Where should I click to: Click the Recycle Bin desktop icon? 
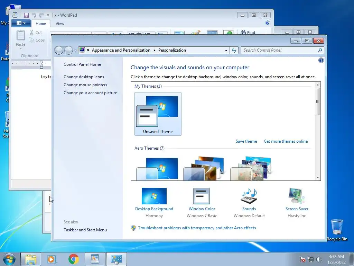[x=337, y=230]
